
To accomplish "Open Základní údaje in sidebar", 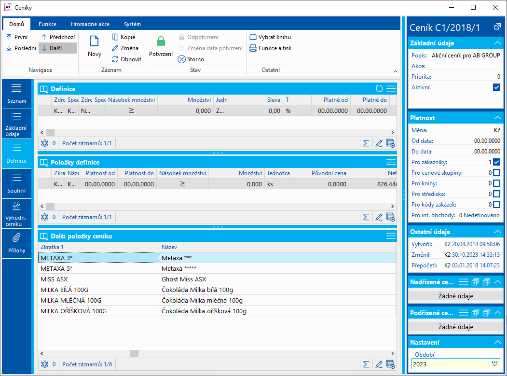I will pos(16,124).
